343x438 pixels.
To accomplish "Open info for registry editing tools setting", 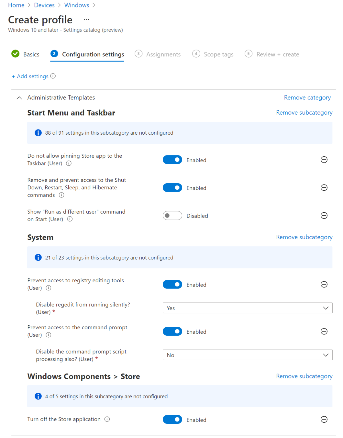I will tap(49, 288).
